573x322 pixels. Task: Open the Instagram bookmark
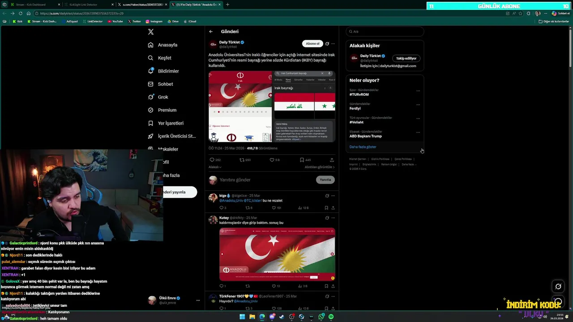tap(154, 21)
